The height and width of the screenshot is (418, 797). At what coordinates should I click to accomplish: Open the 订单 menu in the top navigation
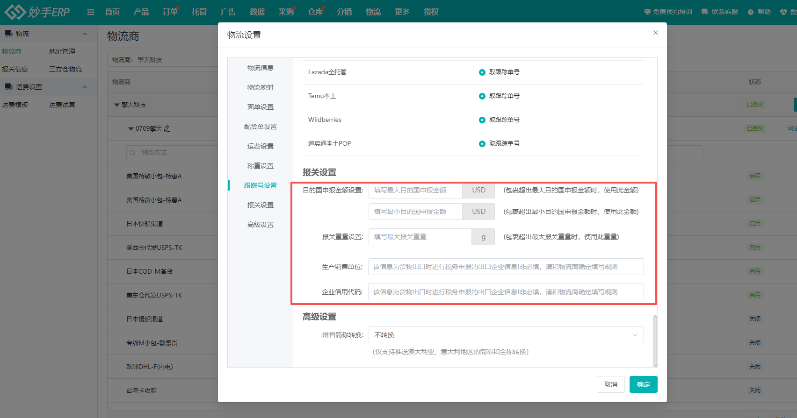pyautogui.click(x=170, y=12)
